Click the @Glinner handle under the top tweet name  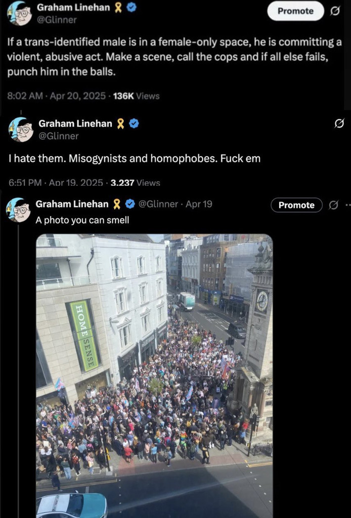click(x=57, y=20)
